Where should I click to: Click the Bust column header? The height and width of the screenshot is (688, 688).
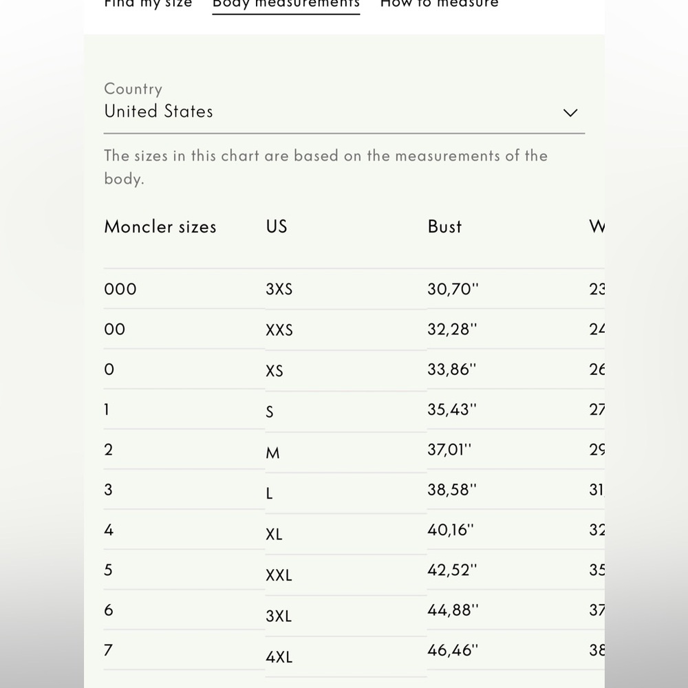click(444, 227)
